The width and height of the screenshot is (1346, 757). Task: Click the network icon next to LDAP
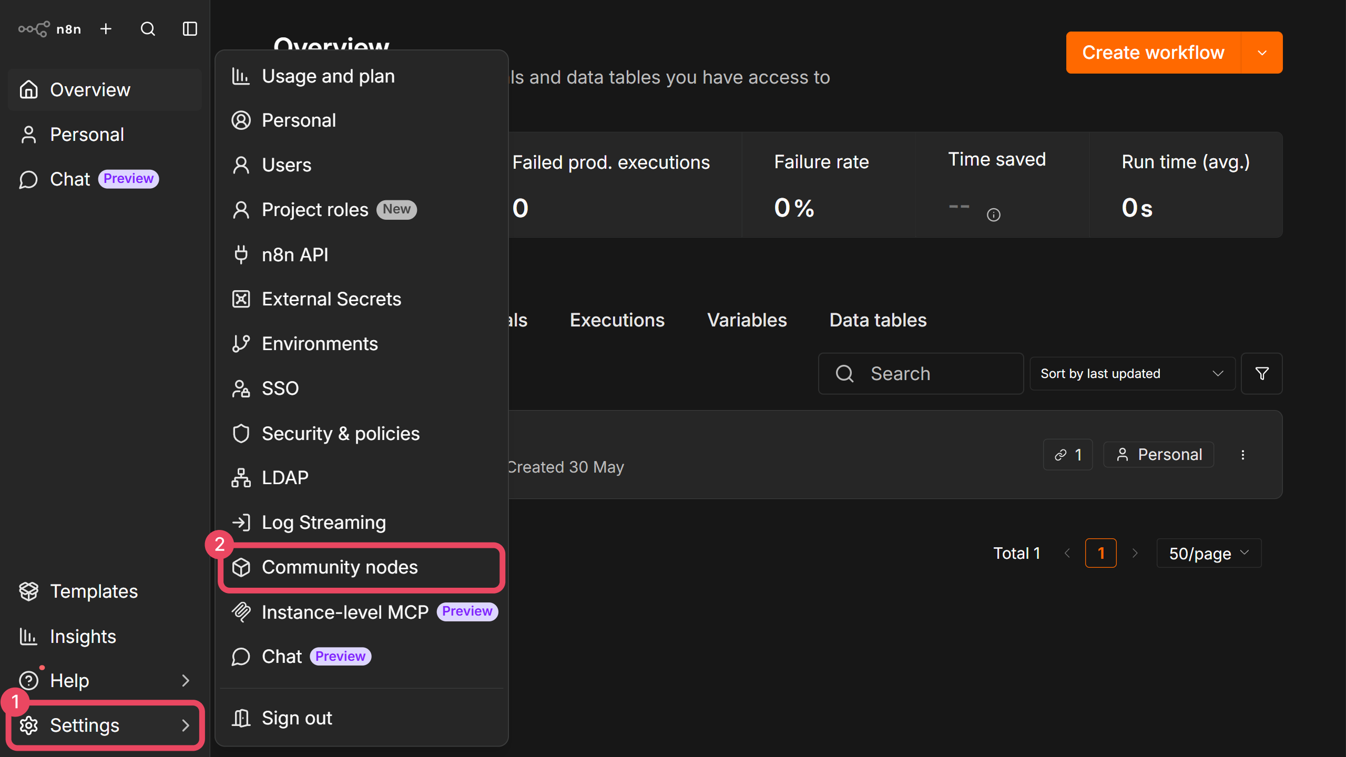[241, 478]
